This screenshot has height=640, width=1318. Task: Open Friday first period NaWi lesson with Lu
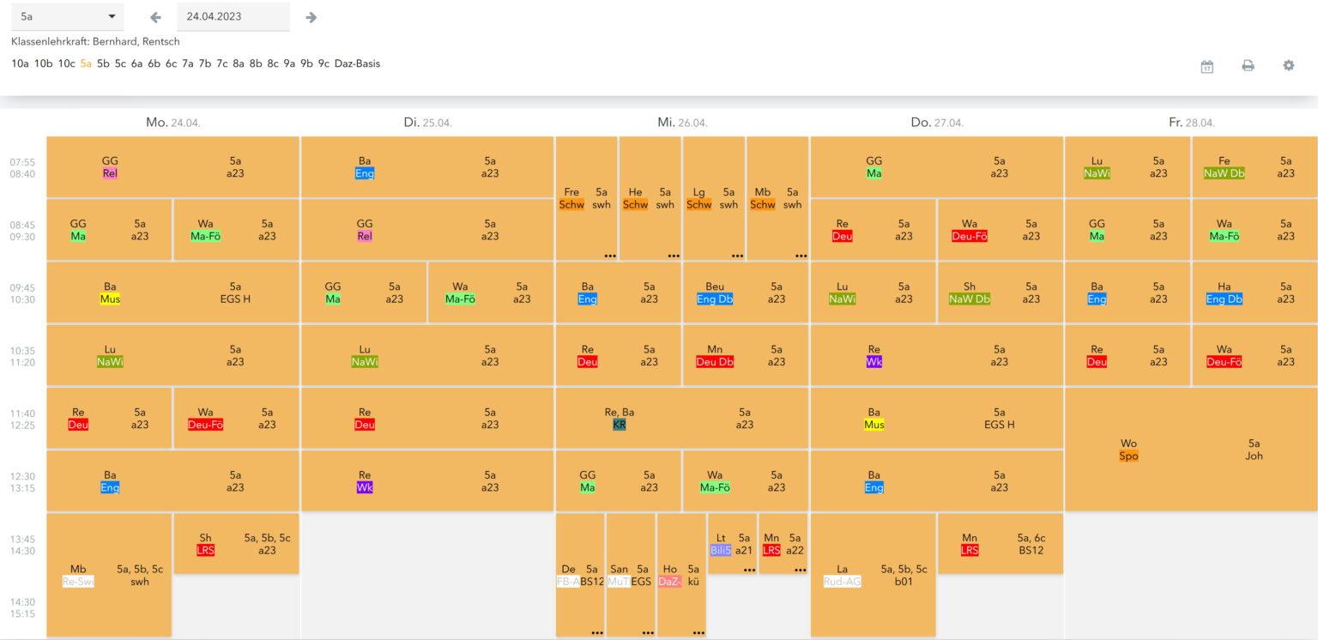(x=1128, y=167)
